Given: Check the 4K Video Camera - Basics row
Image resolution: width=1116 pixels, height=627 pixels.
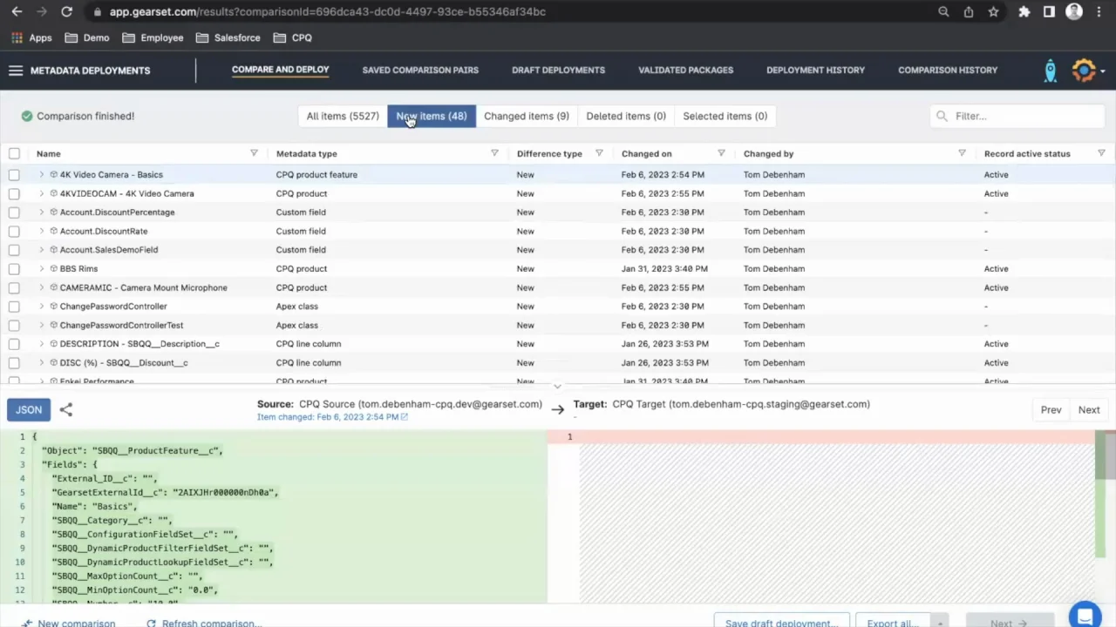Looking at the screenshot, I should pos(14,174).
